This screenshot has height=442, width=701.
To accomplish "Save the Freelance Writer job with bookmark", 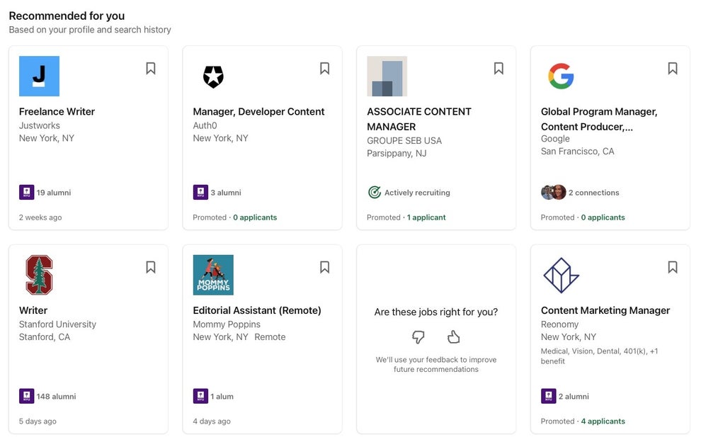I will tap(151, 69).
